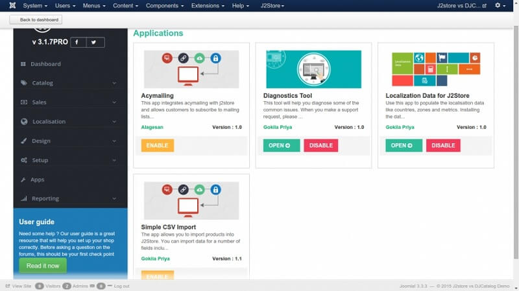Click the Dashboard grid icon

point(23,64)
